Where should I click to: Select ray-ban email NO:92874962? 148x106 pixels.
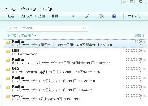click(75, 97)
